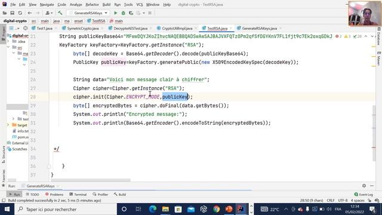The image size is (382, 215).
Task: Switch to the GenerateRSAKeys.java tab
Action: click(259, 28)
